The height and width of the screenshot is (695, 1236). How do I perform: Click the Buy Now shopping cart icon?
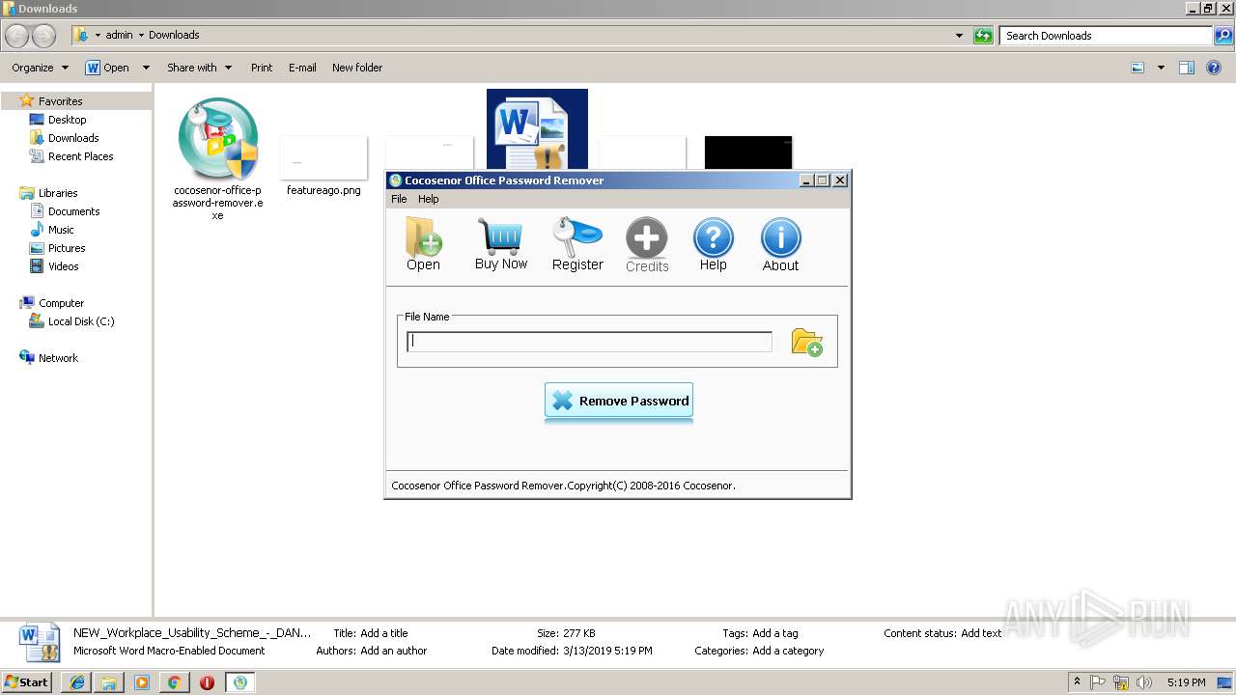pos(500,244)
